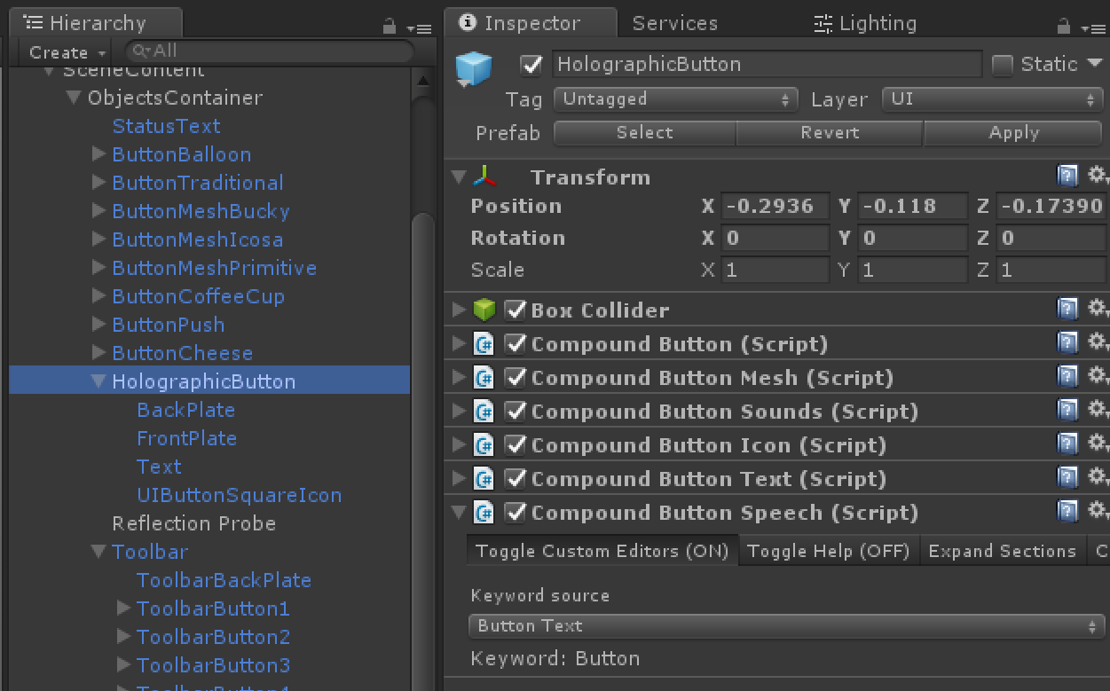Switch to the Lighting tab
1110x691 pixels.
click(x=864, y=23)
